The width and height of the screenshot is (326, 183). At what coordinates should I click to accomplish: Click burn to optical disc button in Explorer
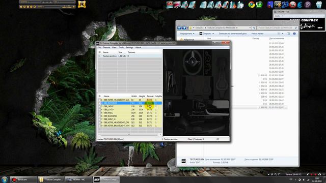point(233,34)
